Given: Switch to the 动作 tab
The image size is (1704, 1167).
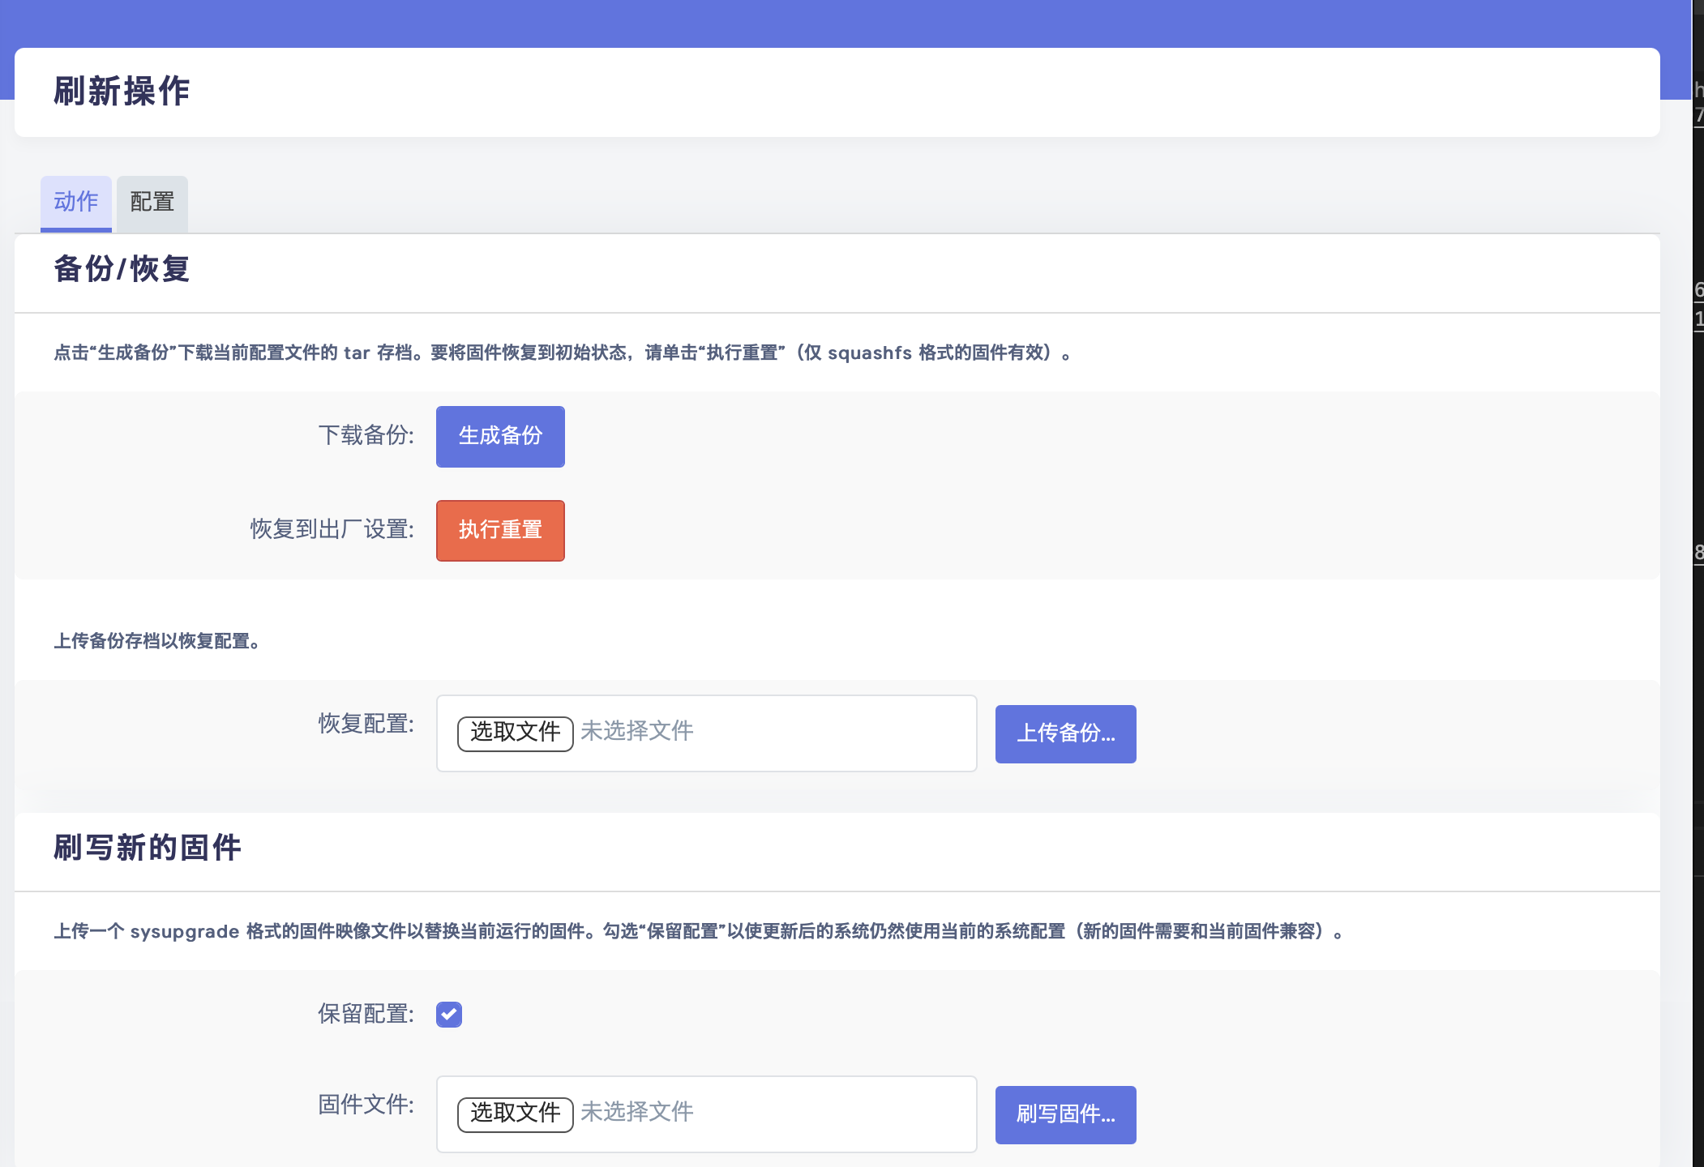Looking at the screenshot, I should pos(75,202).
